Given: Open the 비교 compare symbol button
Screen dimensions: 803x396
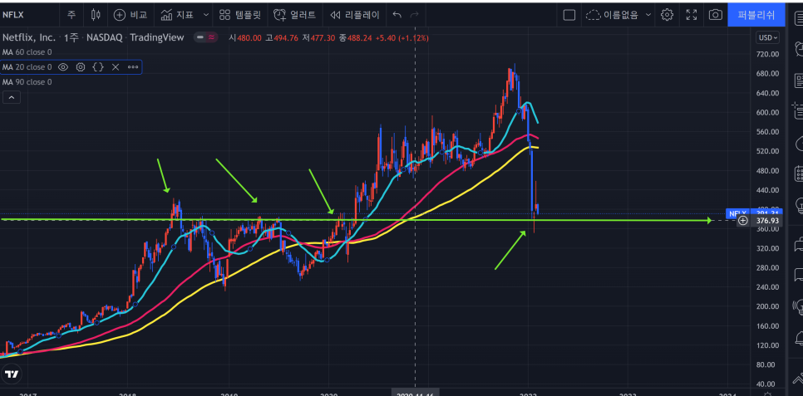Looking at the screenshot, I should tap(131, 15).
